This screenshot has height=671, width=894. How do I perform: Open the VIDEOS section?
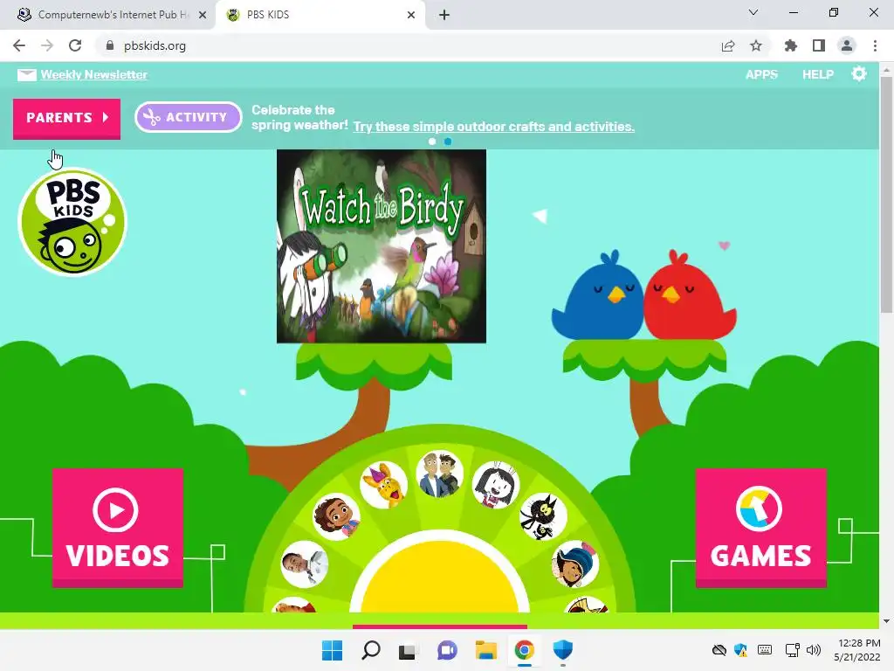coord(118,527)
